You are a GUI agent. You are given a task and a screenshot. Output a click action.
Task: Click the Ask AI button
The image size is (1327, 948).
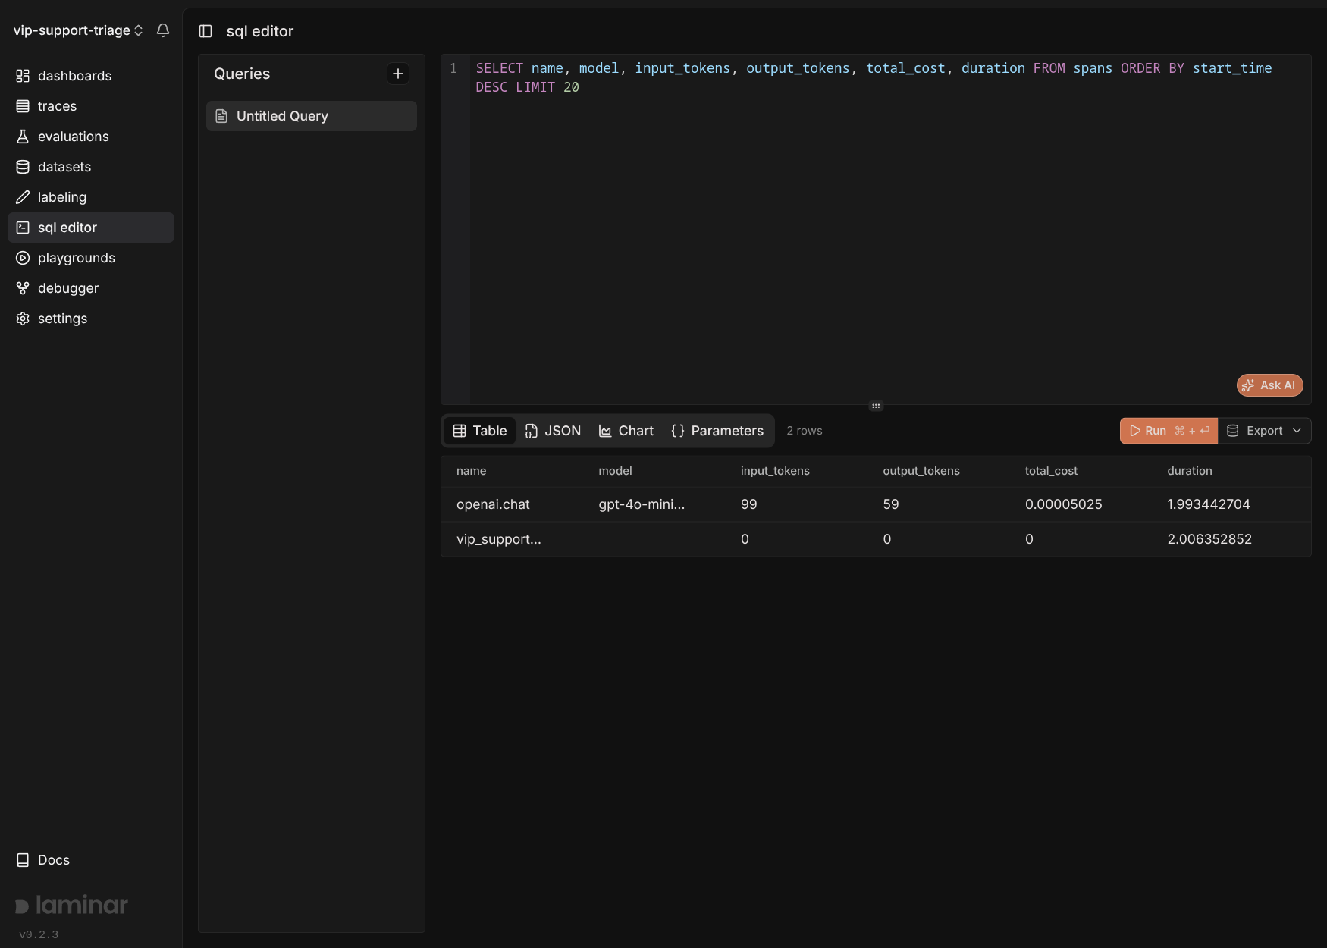pos(1270,385)
